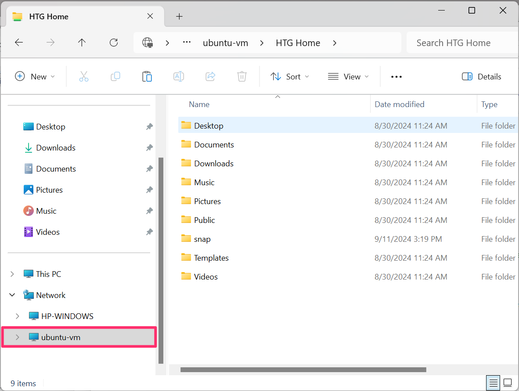The image size is (519, 391).
Task: Add a new tab with plus button
Action: pos(179,16)
